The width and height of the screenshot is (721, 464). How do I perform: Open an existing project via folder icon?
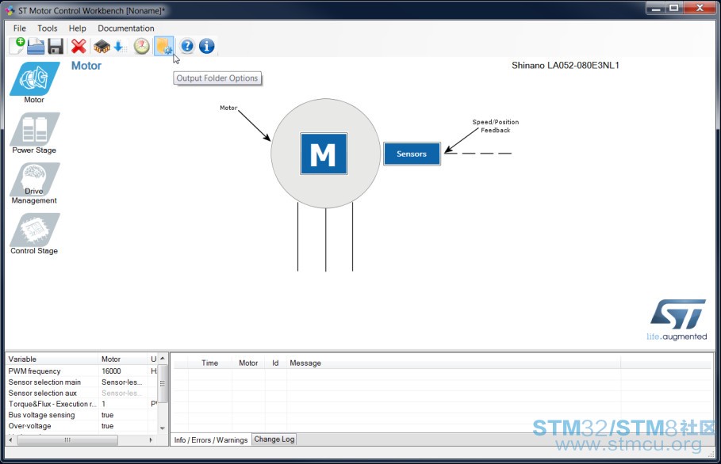click(36, 47)
